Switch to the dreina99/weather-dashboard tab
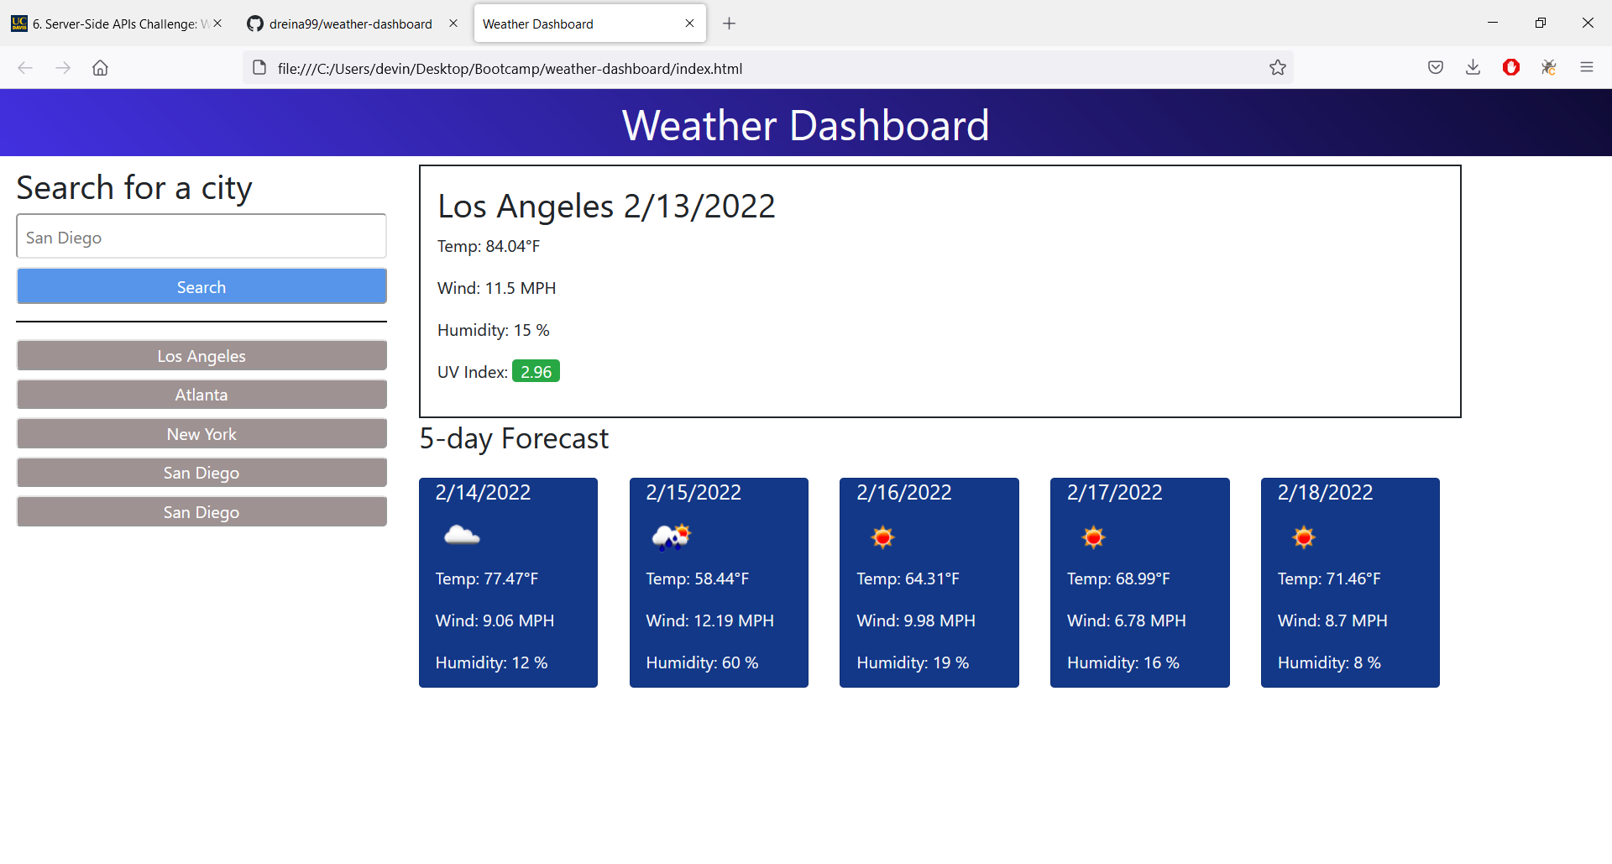 tap(351, 24)
